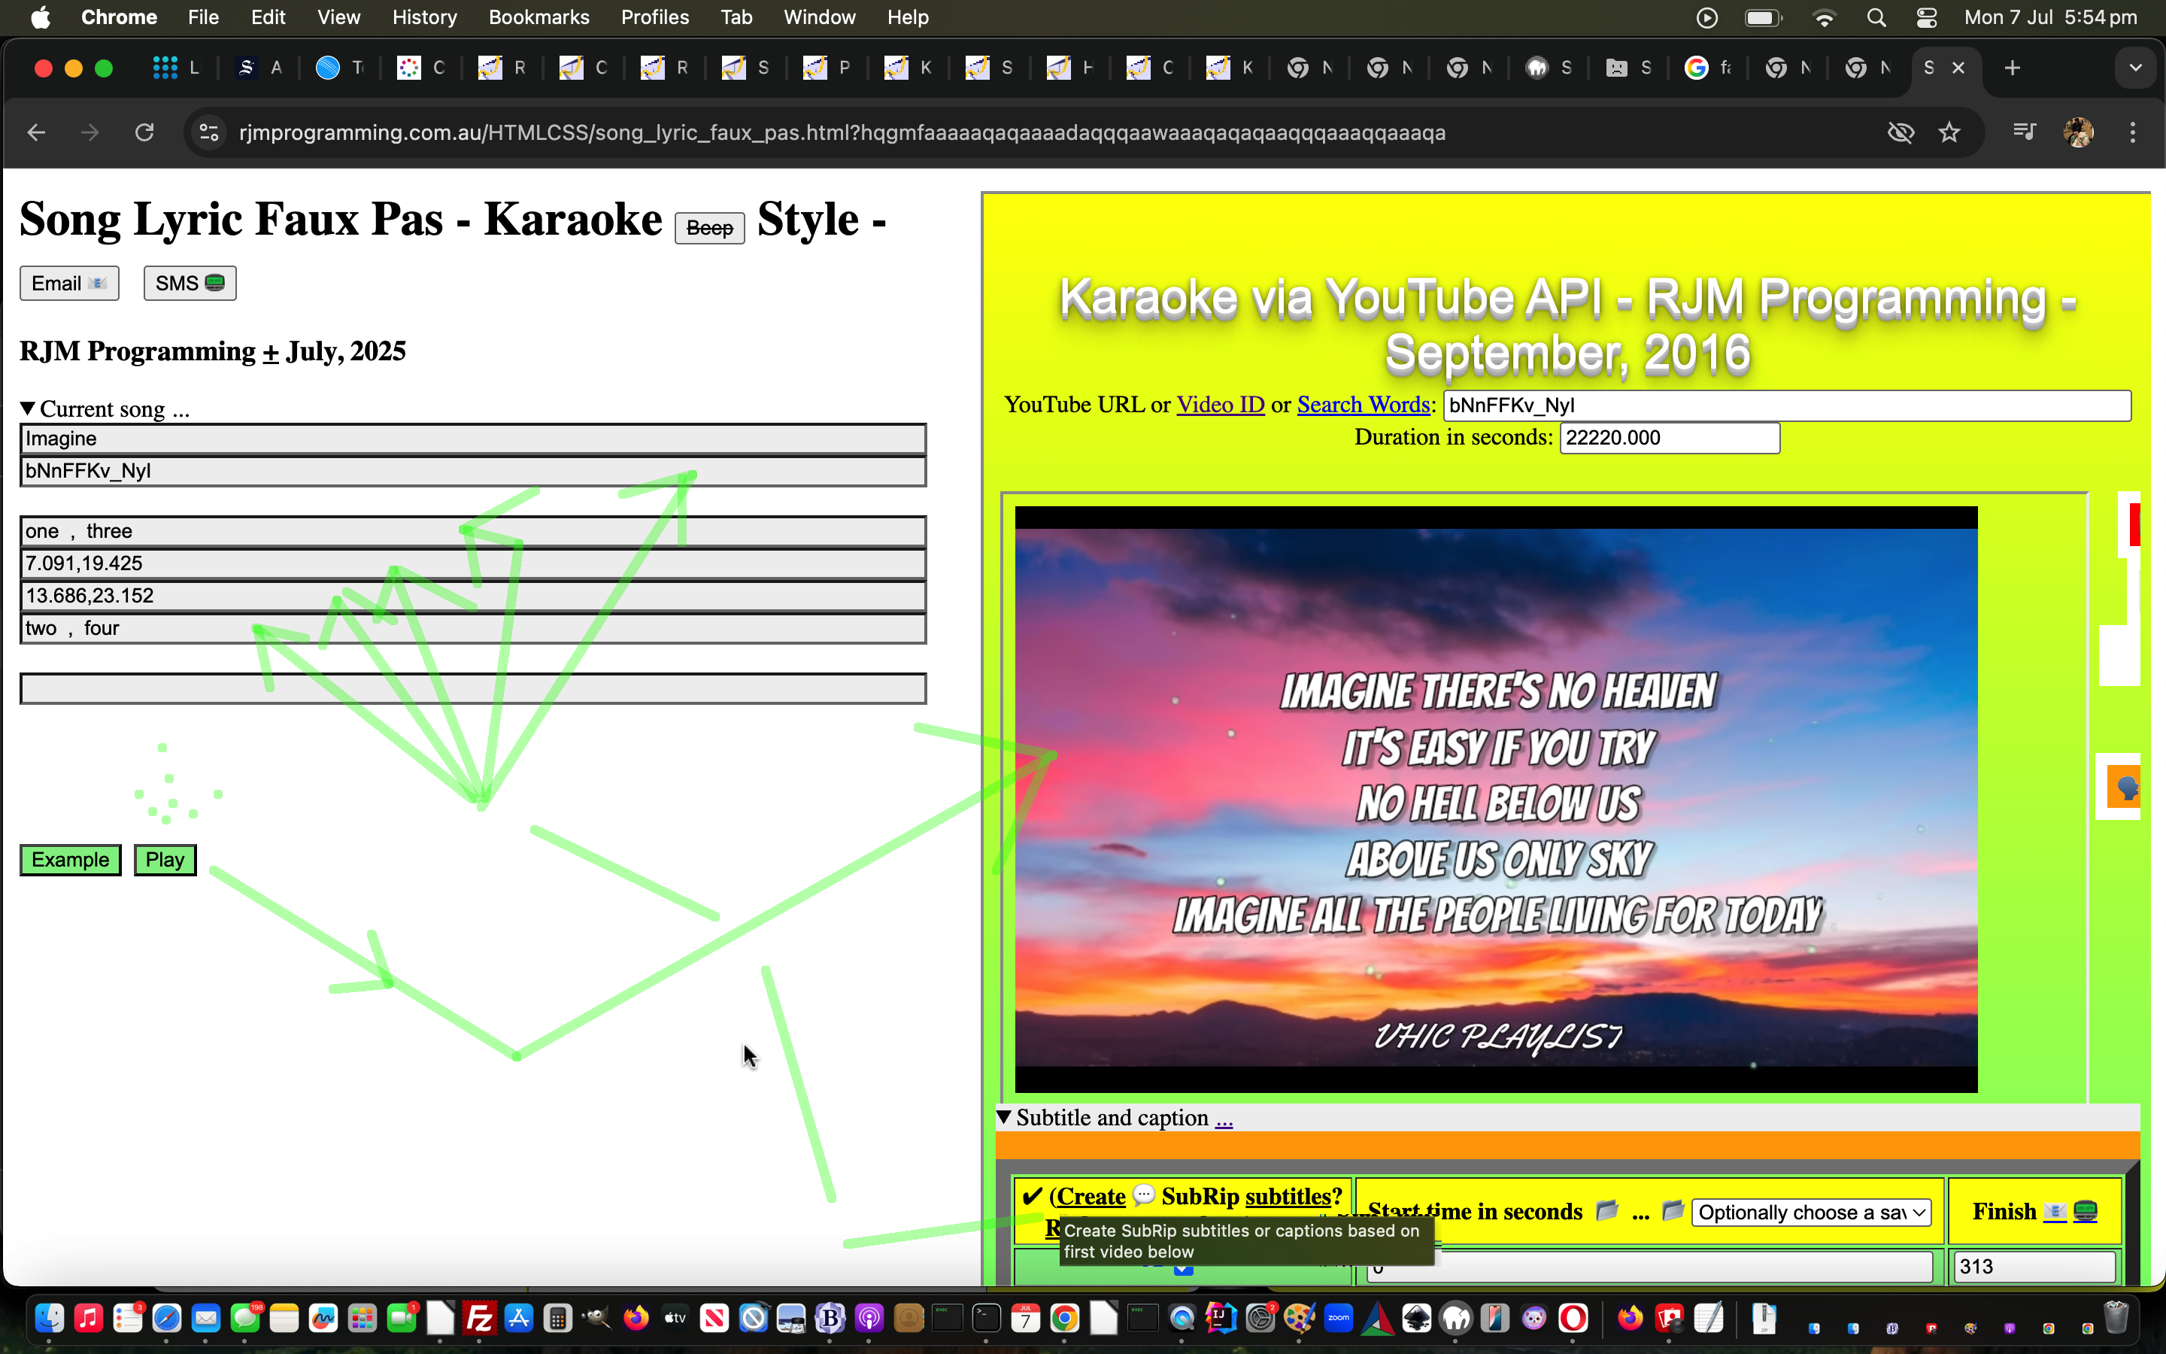2166x1354 pixels.
Task: Click the SMS button with pager icon
Action: [x=190, y=283]
